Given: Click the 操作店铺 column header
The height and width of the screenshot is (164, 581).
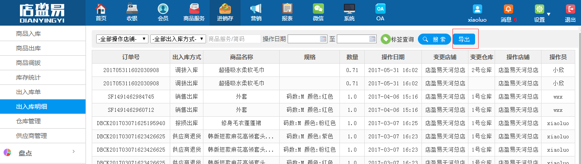Looking at the screenshot, I should coord(518,57).
